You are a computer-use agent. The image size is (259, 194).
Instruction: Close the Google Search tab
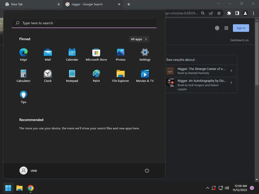tap(119, 4)
